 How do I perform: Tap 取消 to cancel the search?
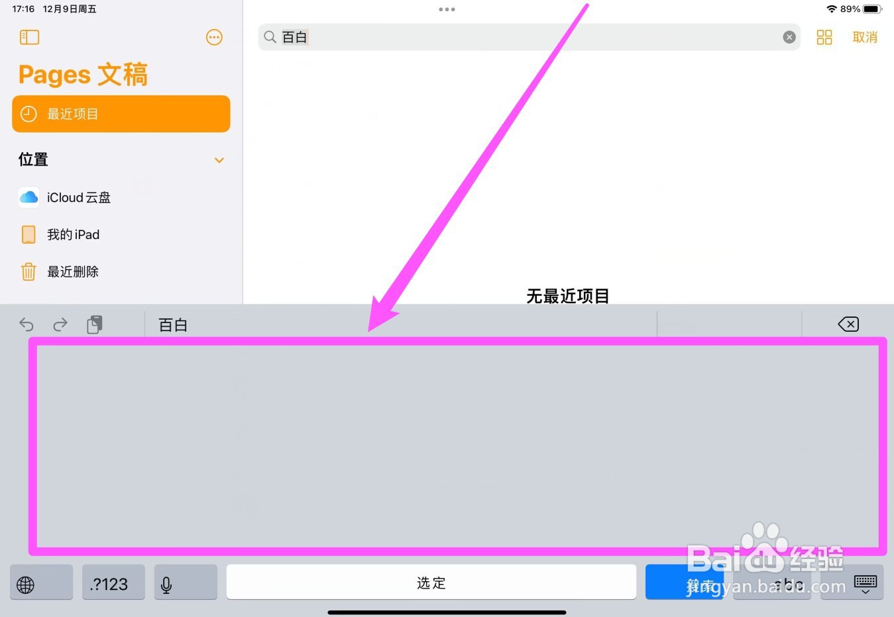(865, 37)
